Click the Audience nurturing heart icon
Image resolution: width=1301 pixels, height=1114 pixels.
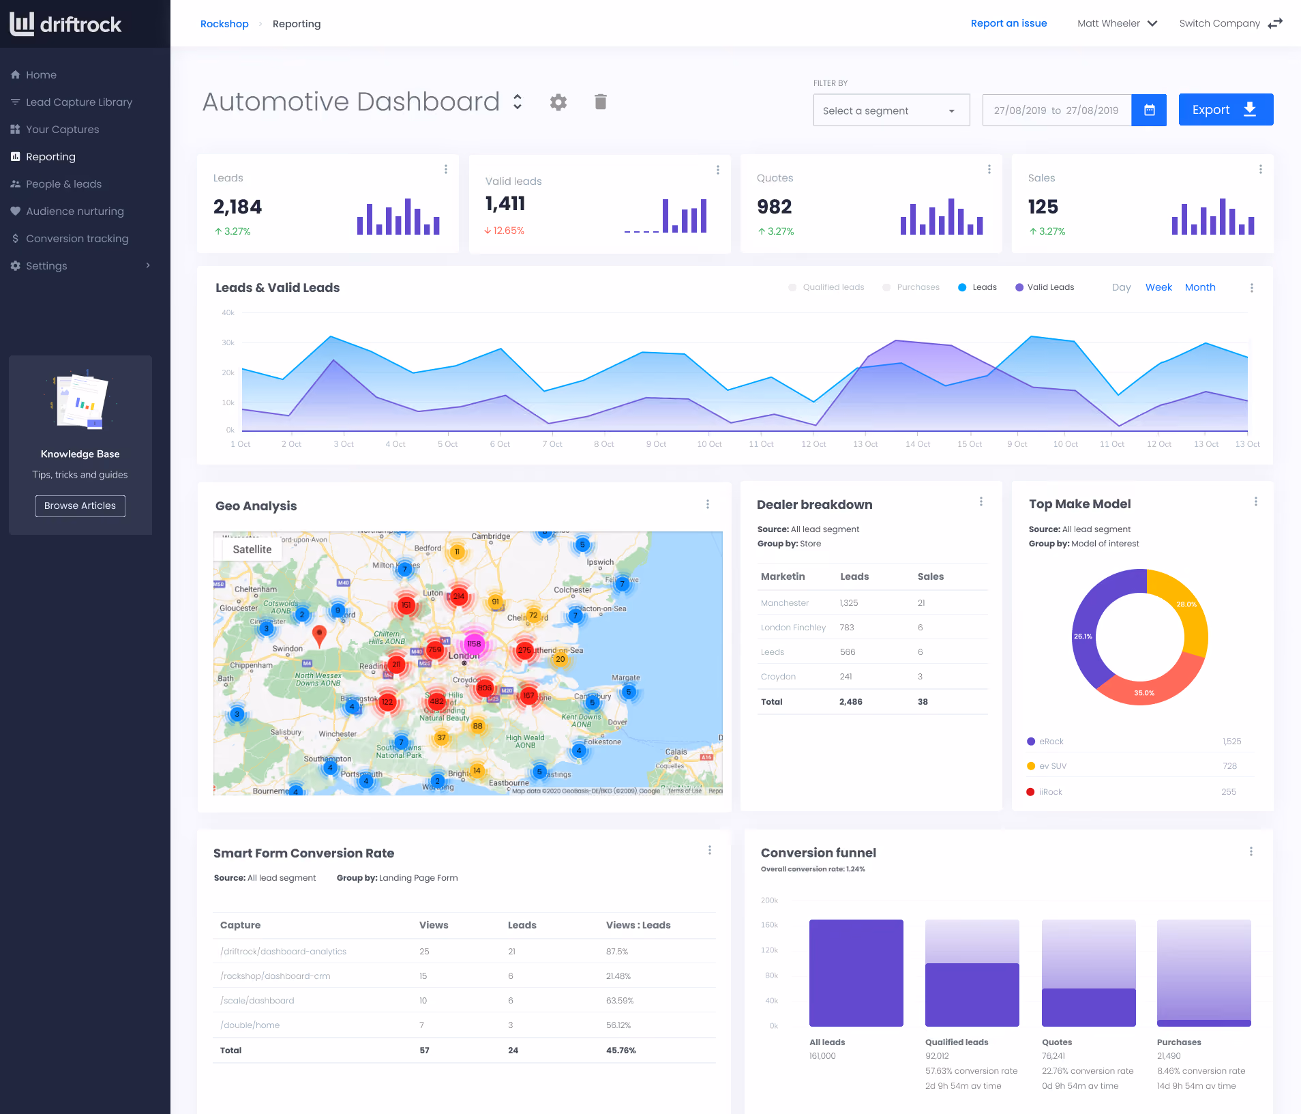click(x=15, y=211)
